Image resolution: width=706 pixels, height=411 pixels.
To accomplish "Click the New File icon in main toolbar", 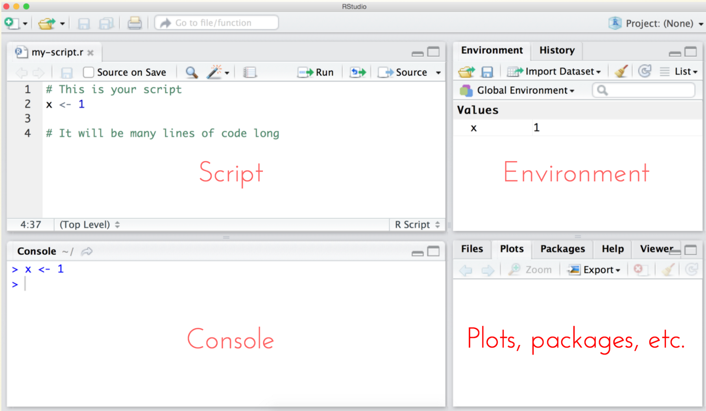I will pos(11,23).
